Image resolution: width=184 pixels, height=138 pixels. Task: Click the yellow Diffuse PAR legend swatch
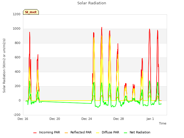[97, 133]
